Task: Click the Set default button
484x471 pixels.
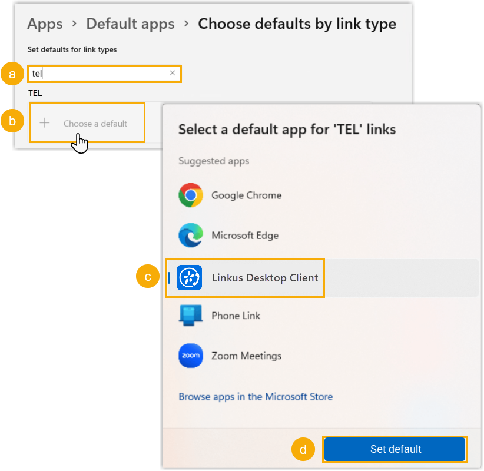Action: click(395, 449)
